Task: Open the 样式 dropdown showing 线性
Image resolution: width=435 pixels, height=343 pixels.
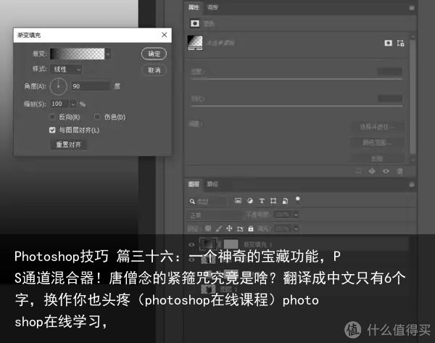Action: [66, 70]
